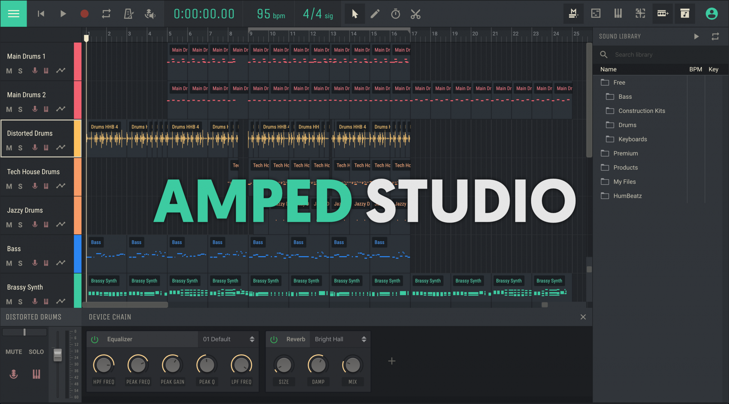Open automation with the curve icon on Bass track
This screenshot has height=404, width=729.
(x=61, y=263)
